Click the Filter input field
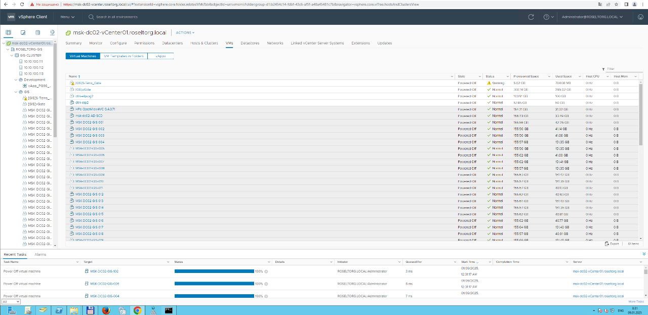This screenshot has width=648, height=315. [x=623, y=69]
